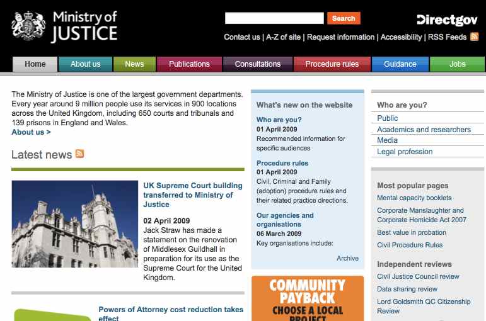Click 'What's new on the website' heading

(304, 105)
